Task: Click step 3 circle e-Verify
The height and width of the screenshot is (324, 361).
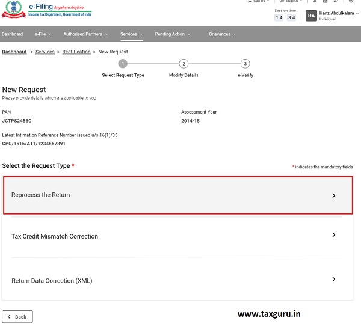Action: [x=245, y=64]
